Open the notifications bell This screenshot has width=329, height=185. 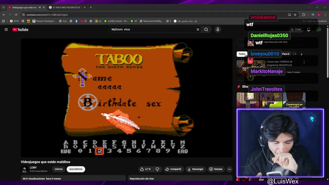click(308, 30)
